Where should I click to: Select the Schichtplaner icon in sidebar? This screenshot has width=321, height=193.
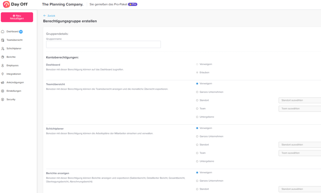click(3, 49)
